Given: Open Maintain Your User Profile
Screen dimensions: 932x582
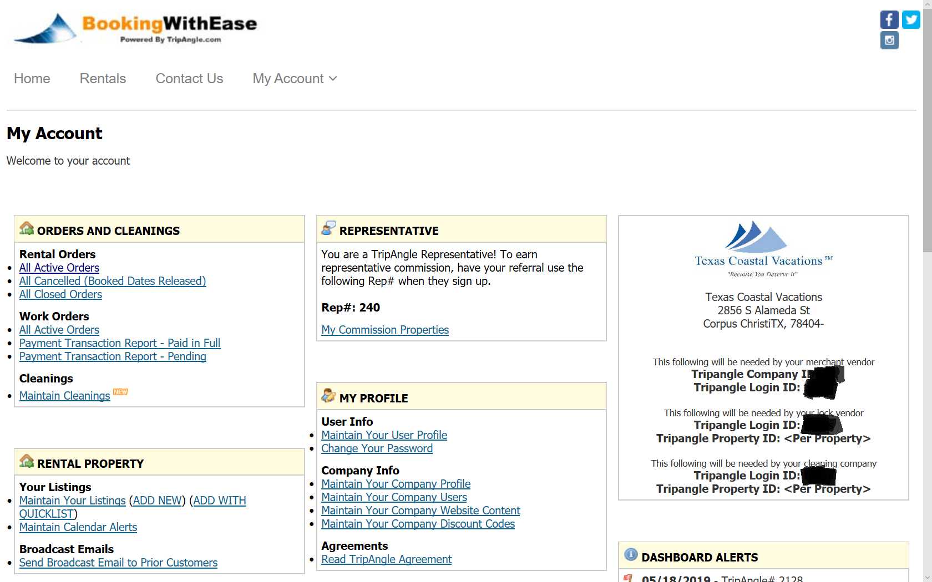Looking at the screenshot, I should [x=384, y=435].
